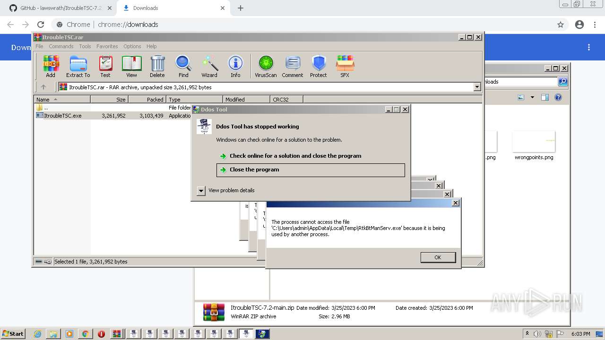Close the Chrome Downloads tab
This screenshot has width=605, height=340.
point(223,8)
